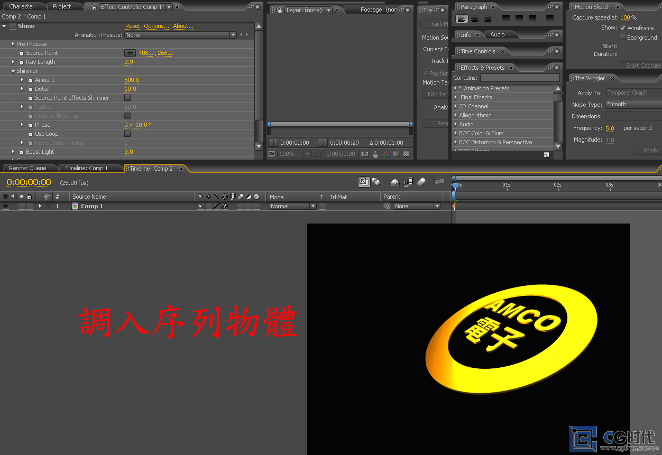Toggle the draft 3D timeline button
Image resolution: width=662 pixels, height=455 pixels.
(377, 182)
